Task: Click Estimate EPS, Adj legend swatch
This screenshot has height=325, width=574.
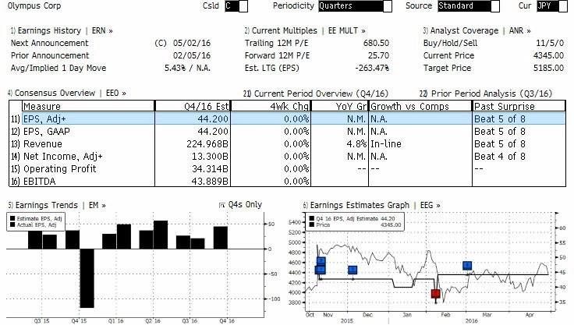Action: point(12,219)
